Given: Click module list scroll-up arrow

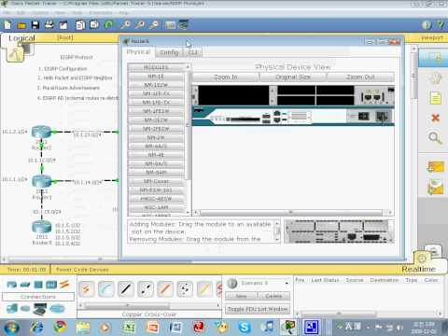Looking at the screenshot, I should (x=188, y=66).
